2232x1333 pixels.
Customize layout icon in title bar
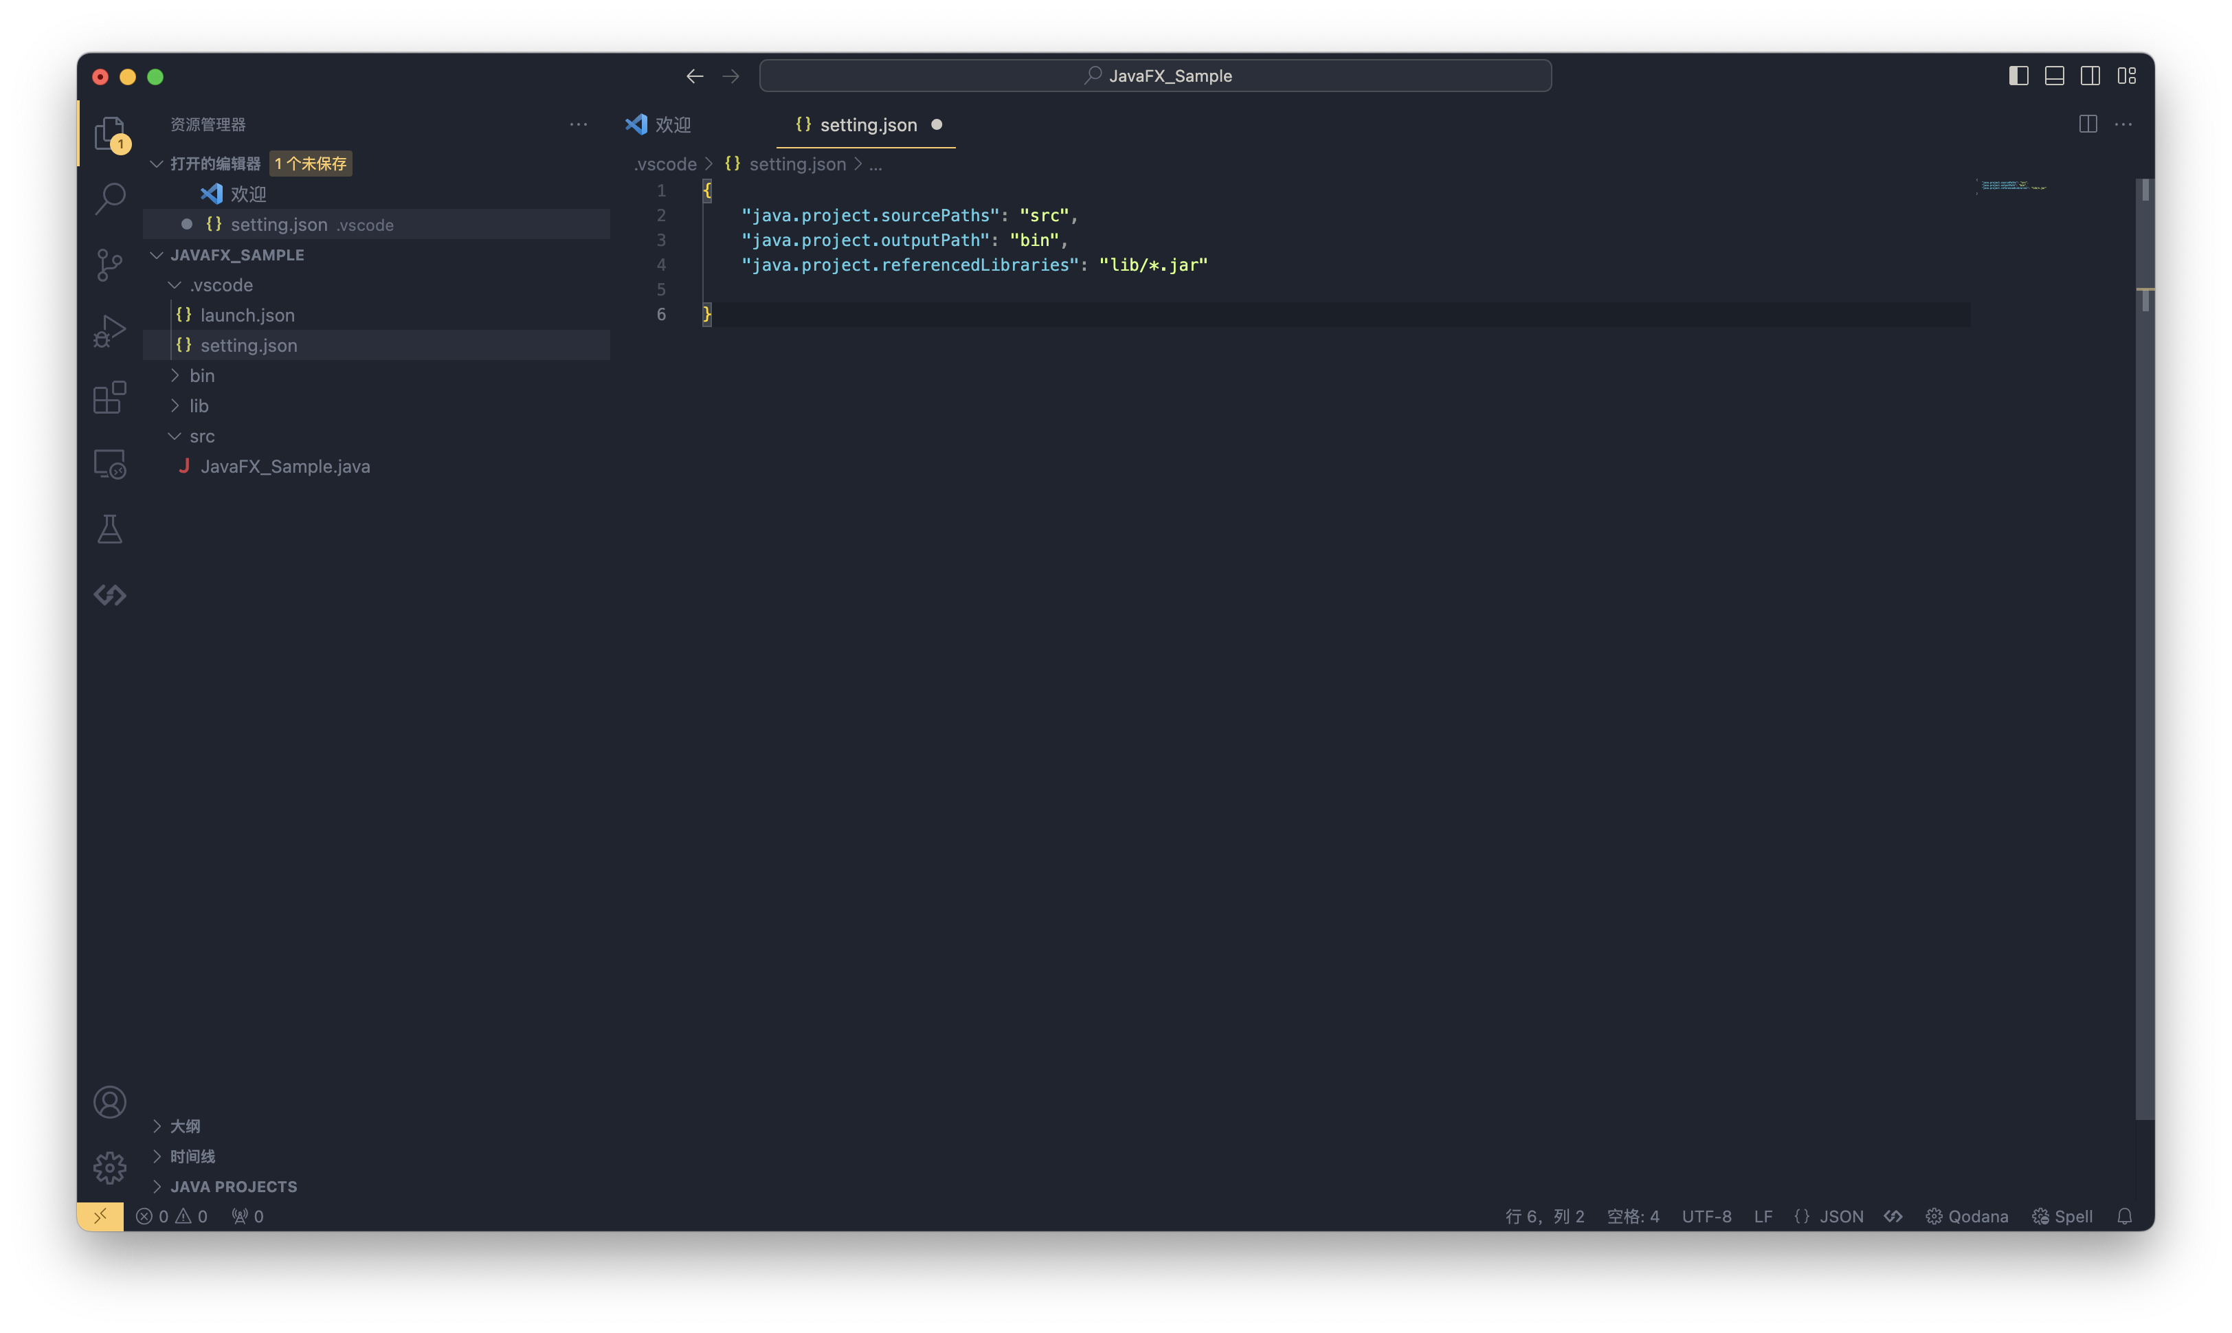point(2126,76)
